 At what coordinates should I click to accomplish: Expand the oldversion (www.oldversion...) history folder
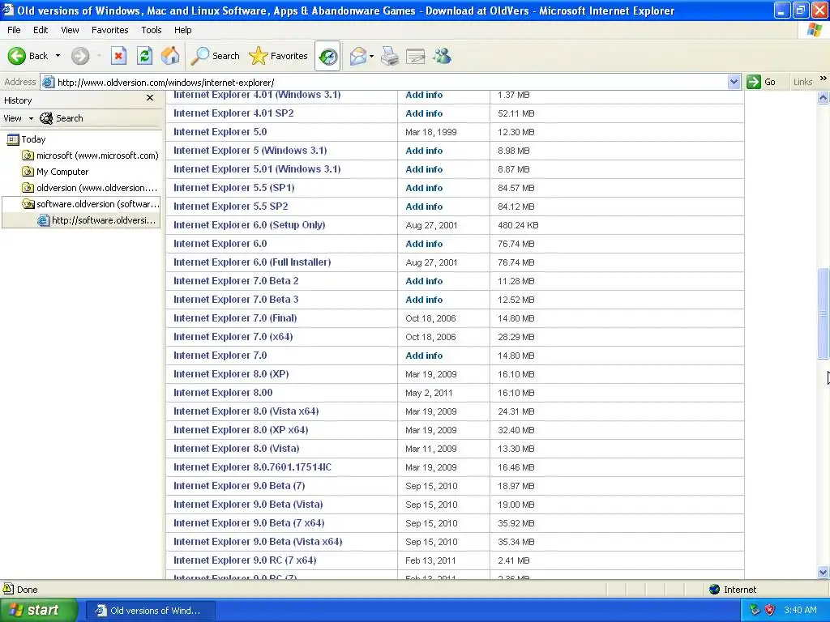pos(90,188)
